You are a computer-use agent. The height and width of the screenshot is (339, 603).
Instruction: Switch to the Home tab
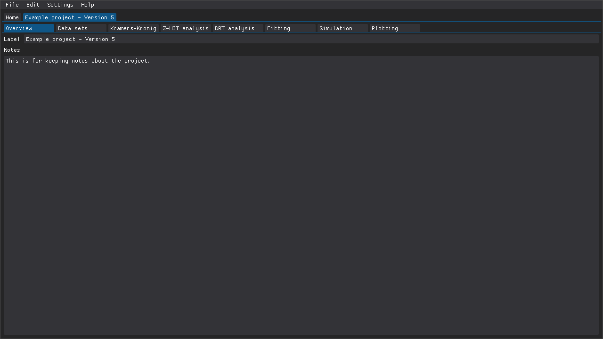tap(12, 17)
